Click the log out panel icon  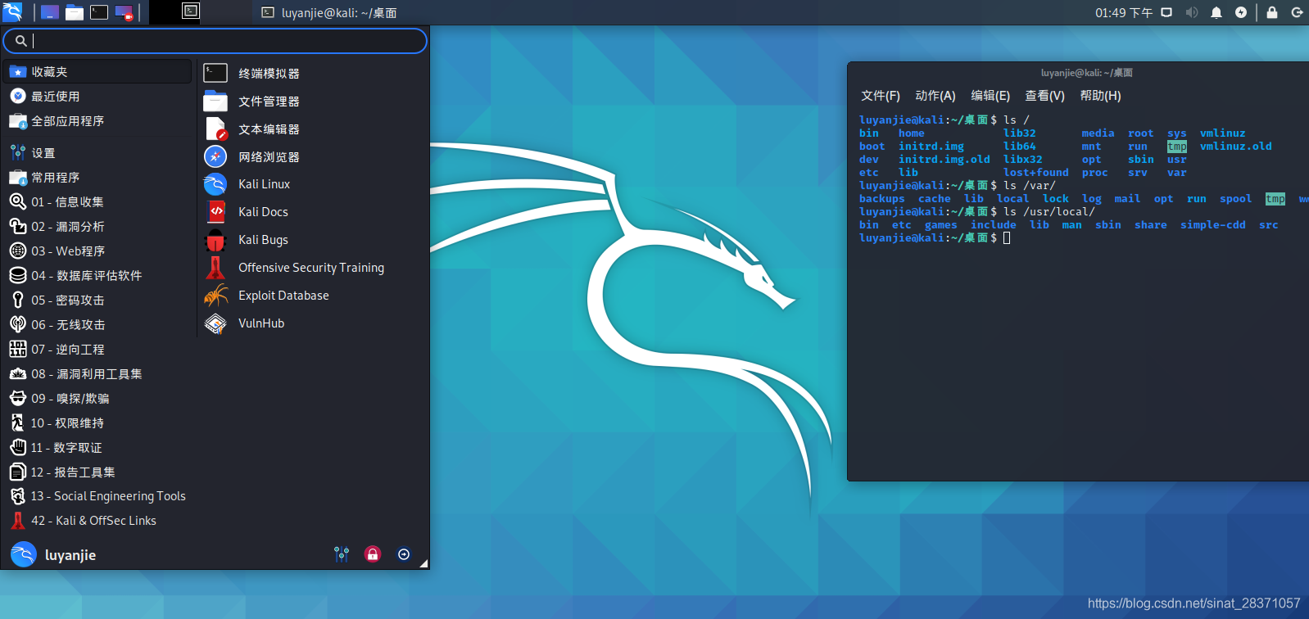1297,12
